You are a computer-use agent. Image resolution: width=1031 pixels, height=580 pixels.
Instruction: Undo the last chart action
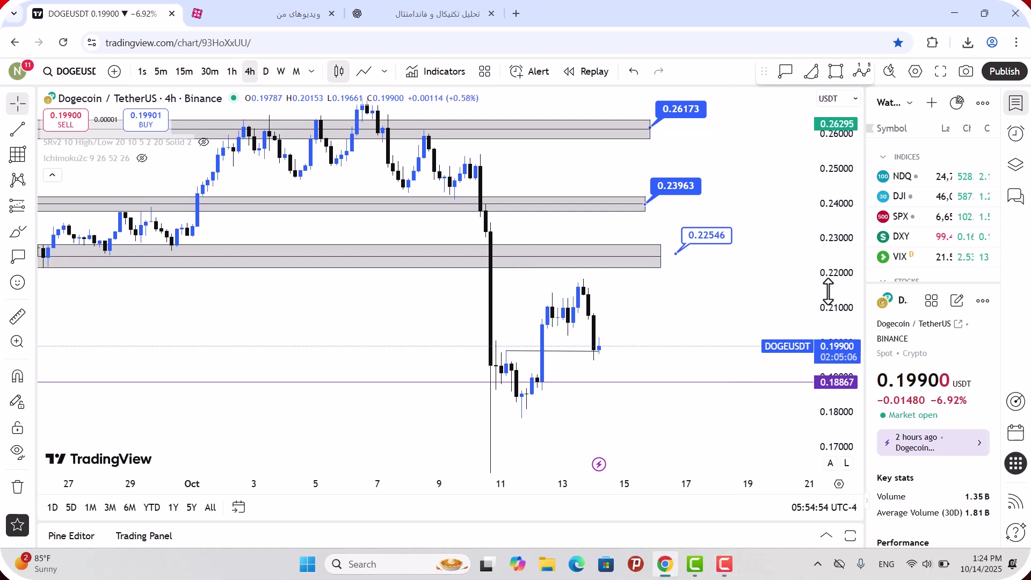coord(634,71)
